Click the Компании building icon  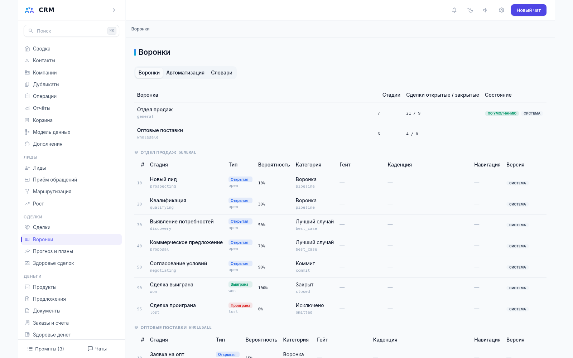click(x=27, y=72)
